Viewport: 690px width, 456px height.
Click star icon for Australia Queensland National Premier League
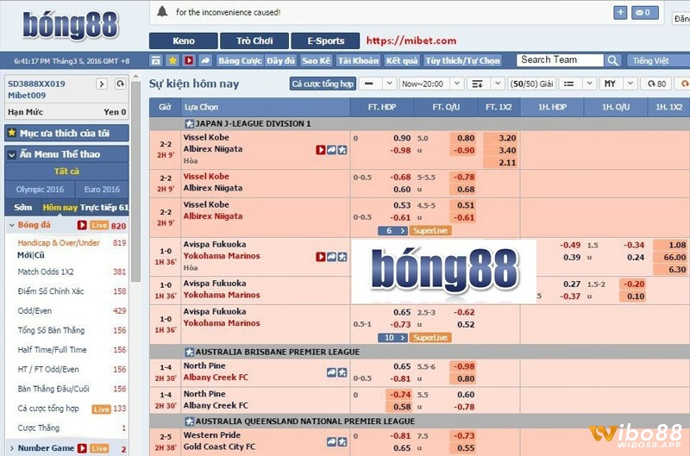pyautogui.click(x=189, y=422)
